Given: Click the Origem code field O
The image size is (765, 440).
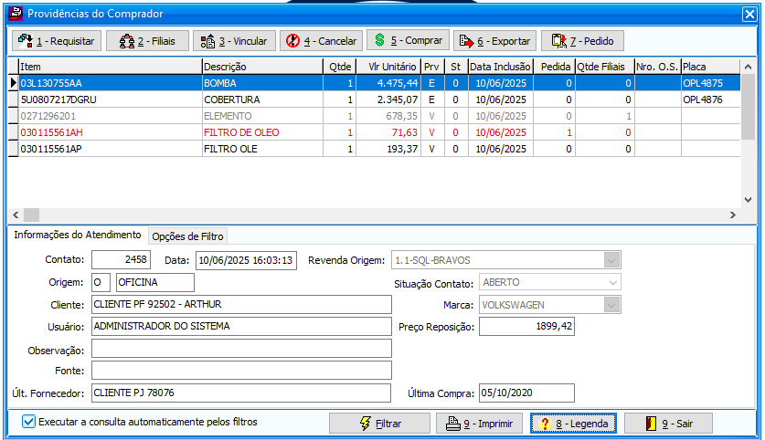Looking at the screenshot, I should [x=101, y=283].
